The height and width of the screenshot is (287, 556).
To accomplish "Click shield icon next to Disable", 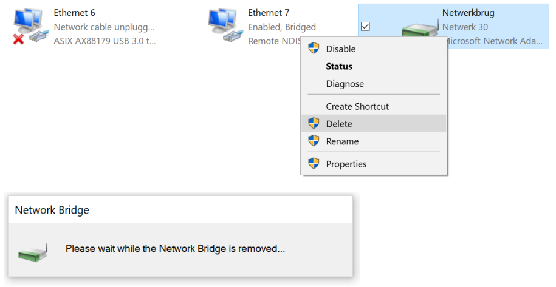I will [x=314, y=49].
